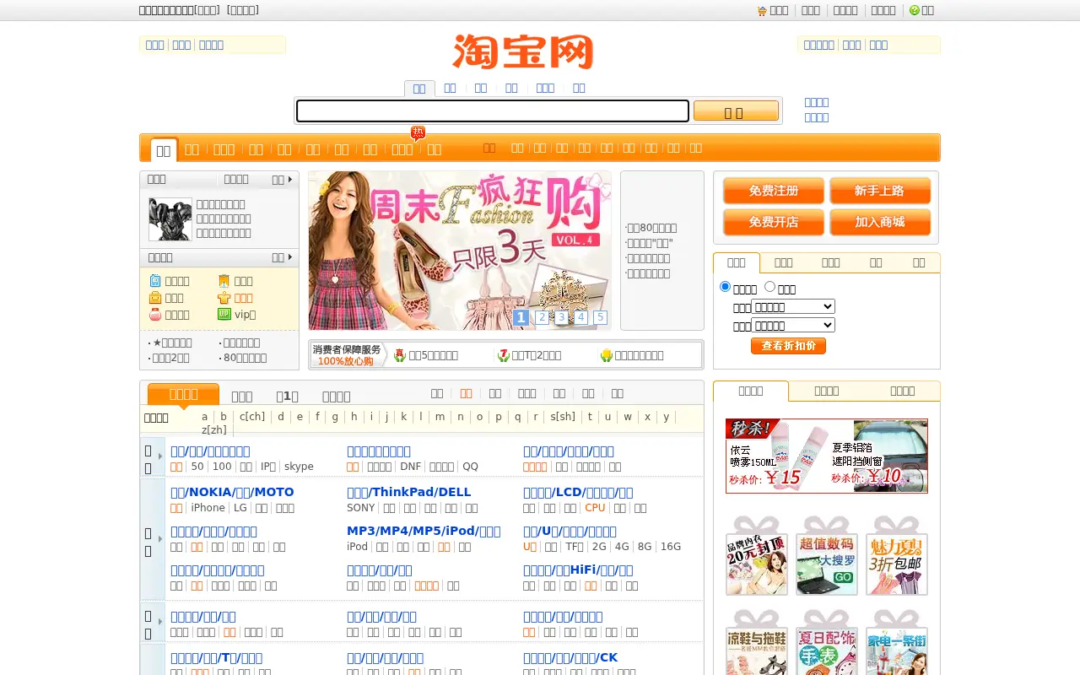This screenshot has width=1080, height=675.
Task: Open the ThinkPad/DELL category heading
Action: click(x=408, y=492)
